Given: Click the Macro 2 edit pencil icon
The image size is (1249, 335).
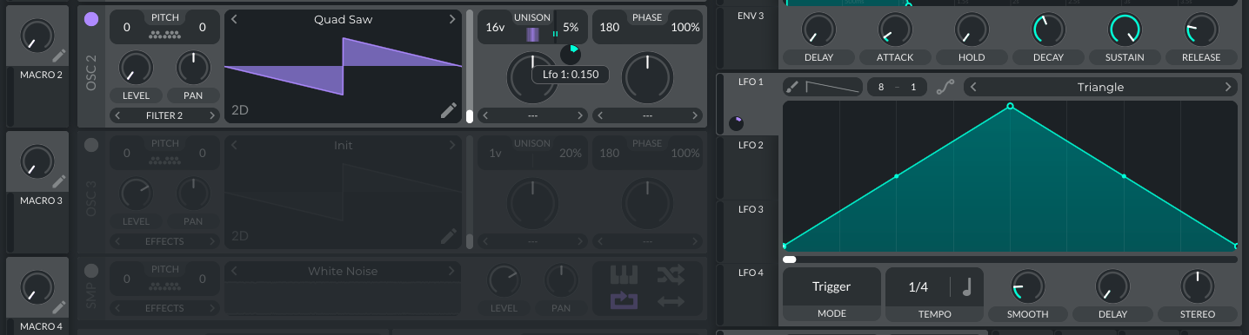Looking at the screenshot, I should (59, 56).
